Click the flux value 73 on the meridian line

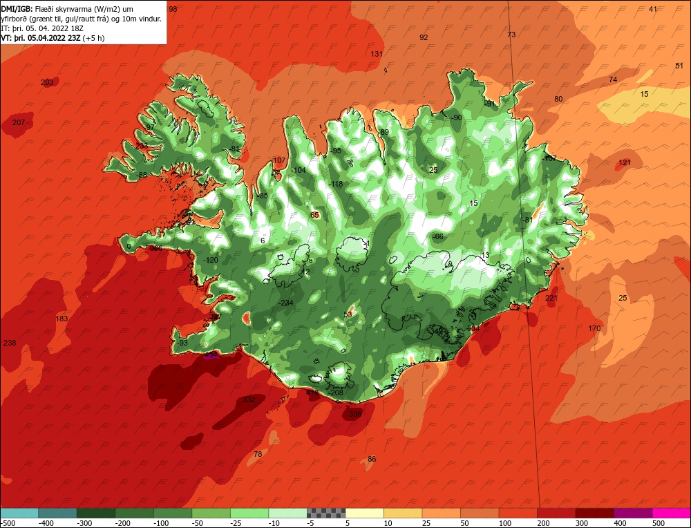511,35
